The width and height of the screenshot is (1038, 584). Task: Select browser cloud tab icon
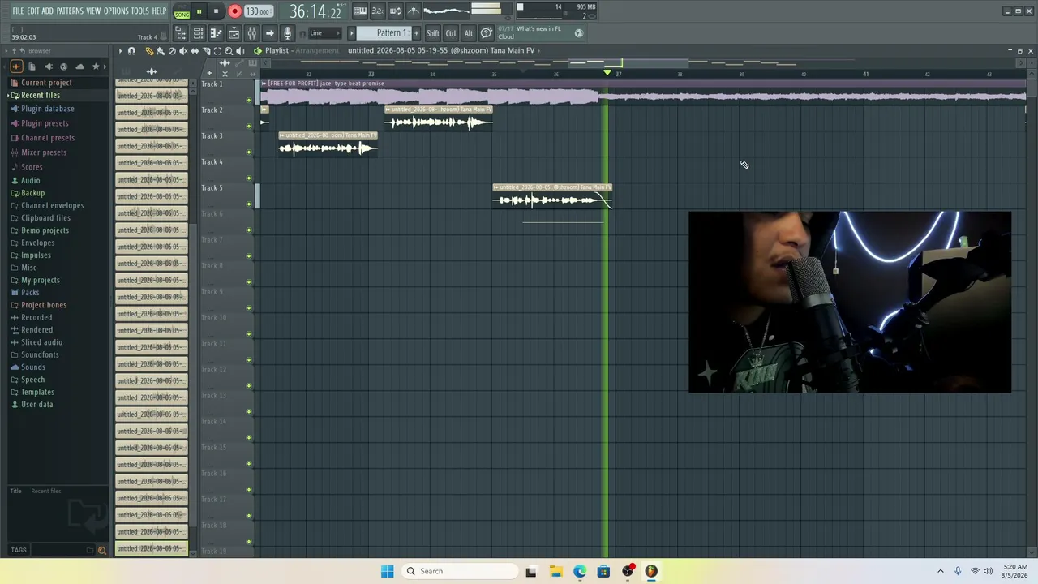[79, 67]
